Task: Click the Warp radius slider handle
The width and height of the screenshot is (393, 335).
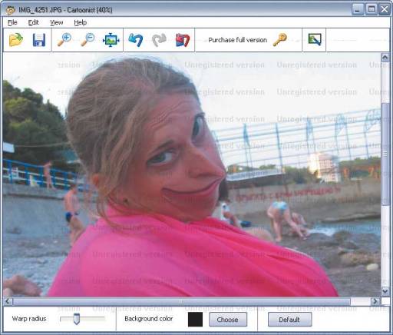Action: coord(77,319)
